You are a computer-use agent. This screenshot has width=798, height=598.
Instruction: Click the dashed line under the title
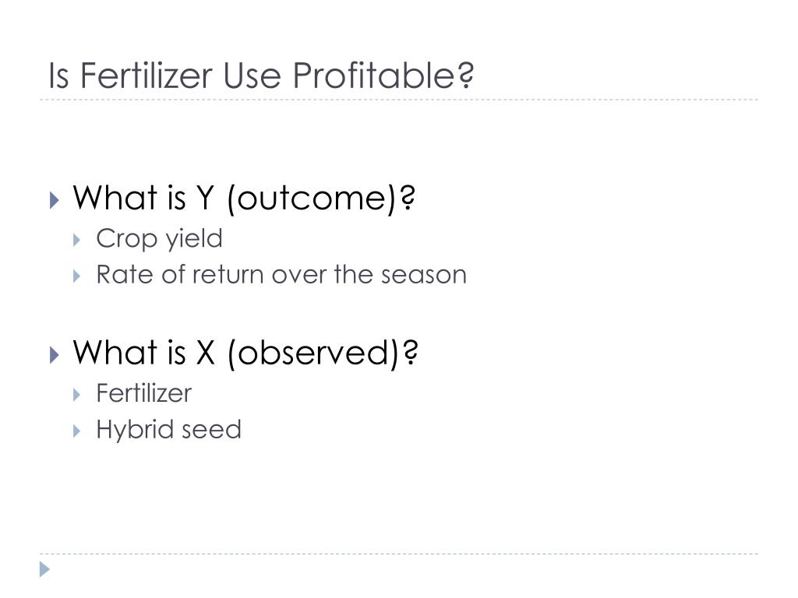[399, 100]
